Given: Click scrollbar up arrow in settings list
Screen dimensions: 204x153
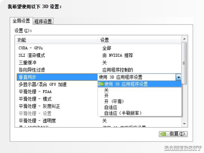Looking at the screenshot, I should 184,39.
